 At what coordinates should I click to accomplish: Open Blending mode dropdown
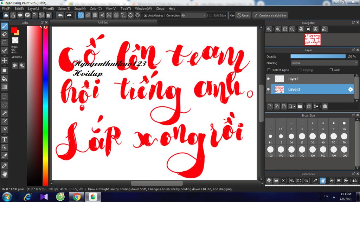(x=324, y=63)
